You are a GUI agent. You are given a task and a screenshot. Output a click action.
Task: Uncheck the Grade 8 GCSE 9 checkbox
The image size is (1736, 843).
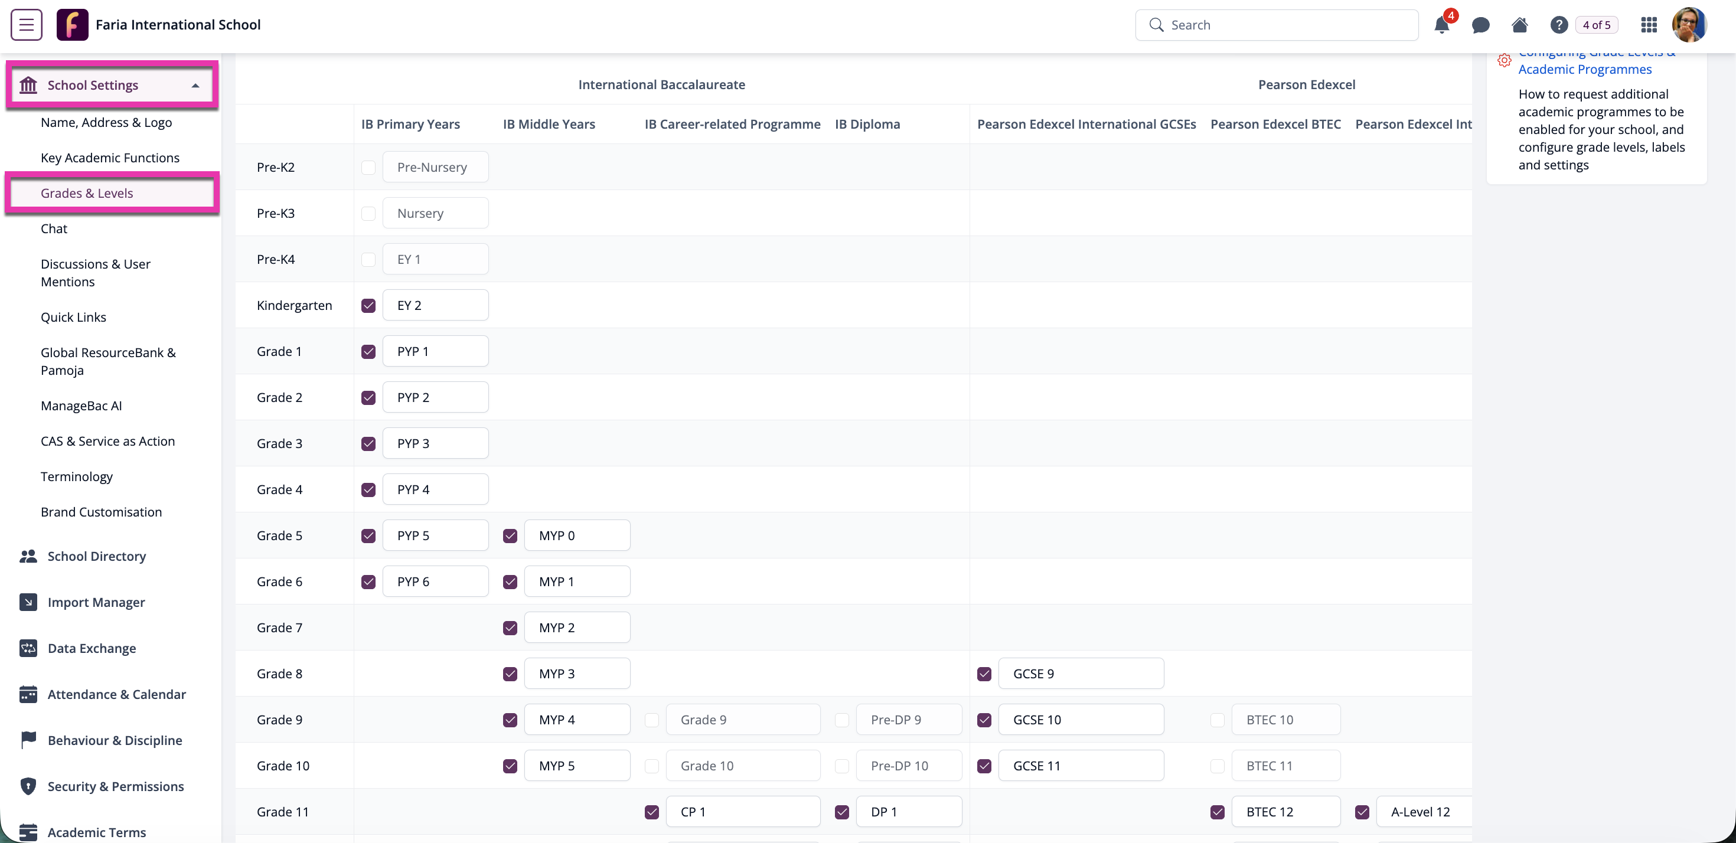point(984,674)
